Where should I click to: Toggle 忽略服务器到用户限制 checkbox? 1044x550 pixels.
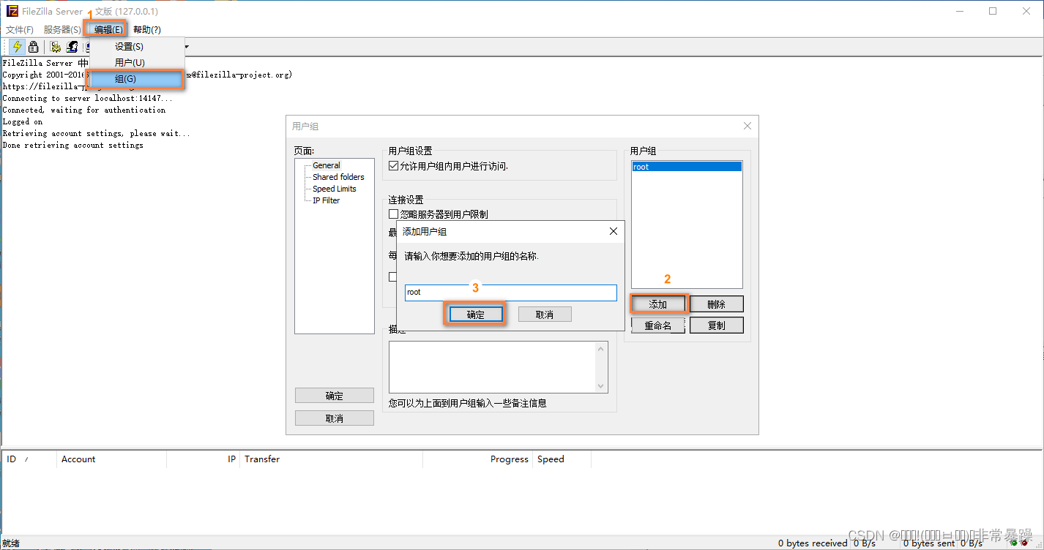pos(394,214)
